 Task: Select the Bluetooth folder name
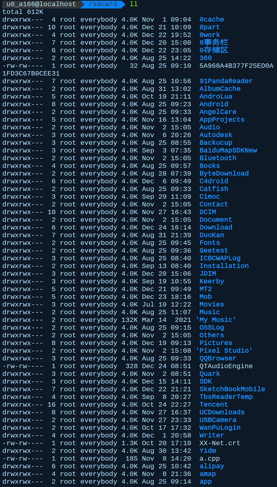point(218,158)
